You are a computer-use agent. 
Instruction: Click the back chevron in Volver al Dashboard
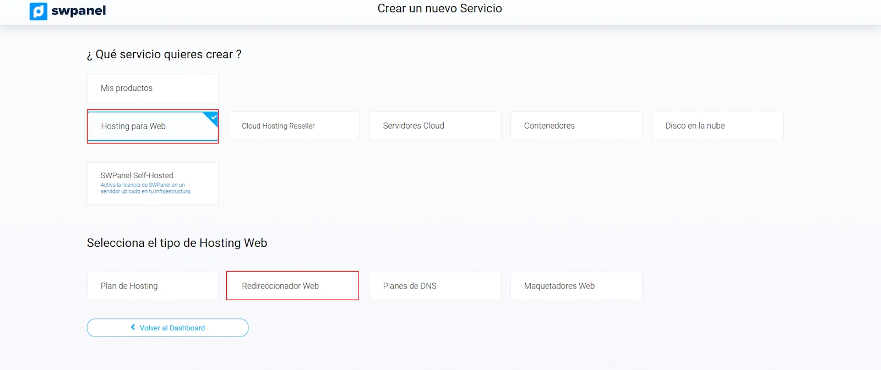pyautogui.click(x=133, y=327)
